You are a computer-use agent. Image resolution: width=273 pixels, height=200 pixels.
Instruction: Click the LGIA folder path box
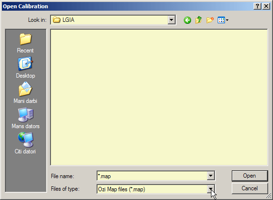click(x=113, y=20)
